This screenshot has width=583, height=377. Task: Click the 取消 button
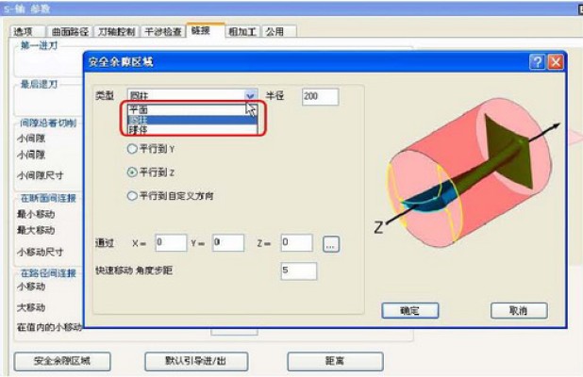coord(519,310)
